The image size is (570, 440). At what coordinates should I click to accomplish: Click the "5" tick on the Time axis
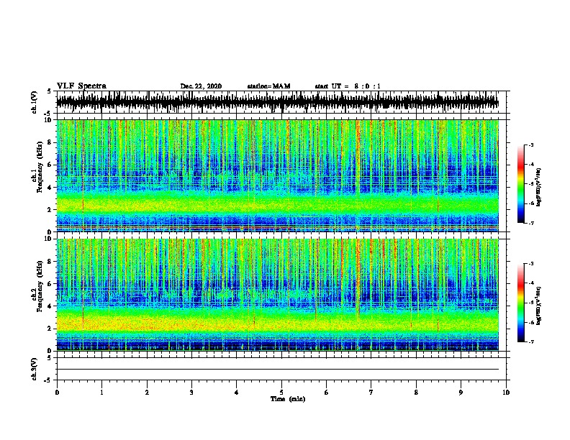click(281, 393)
